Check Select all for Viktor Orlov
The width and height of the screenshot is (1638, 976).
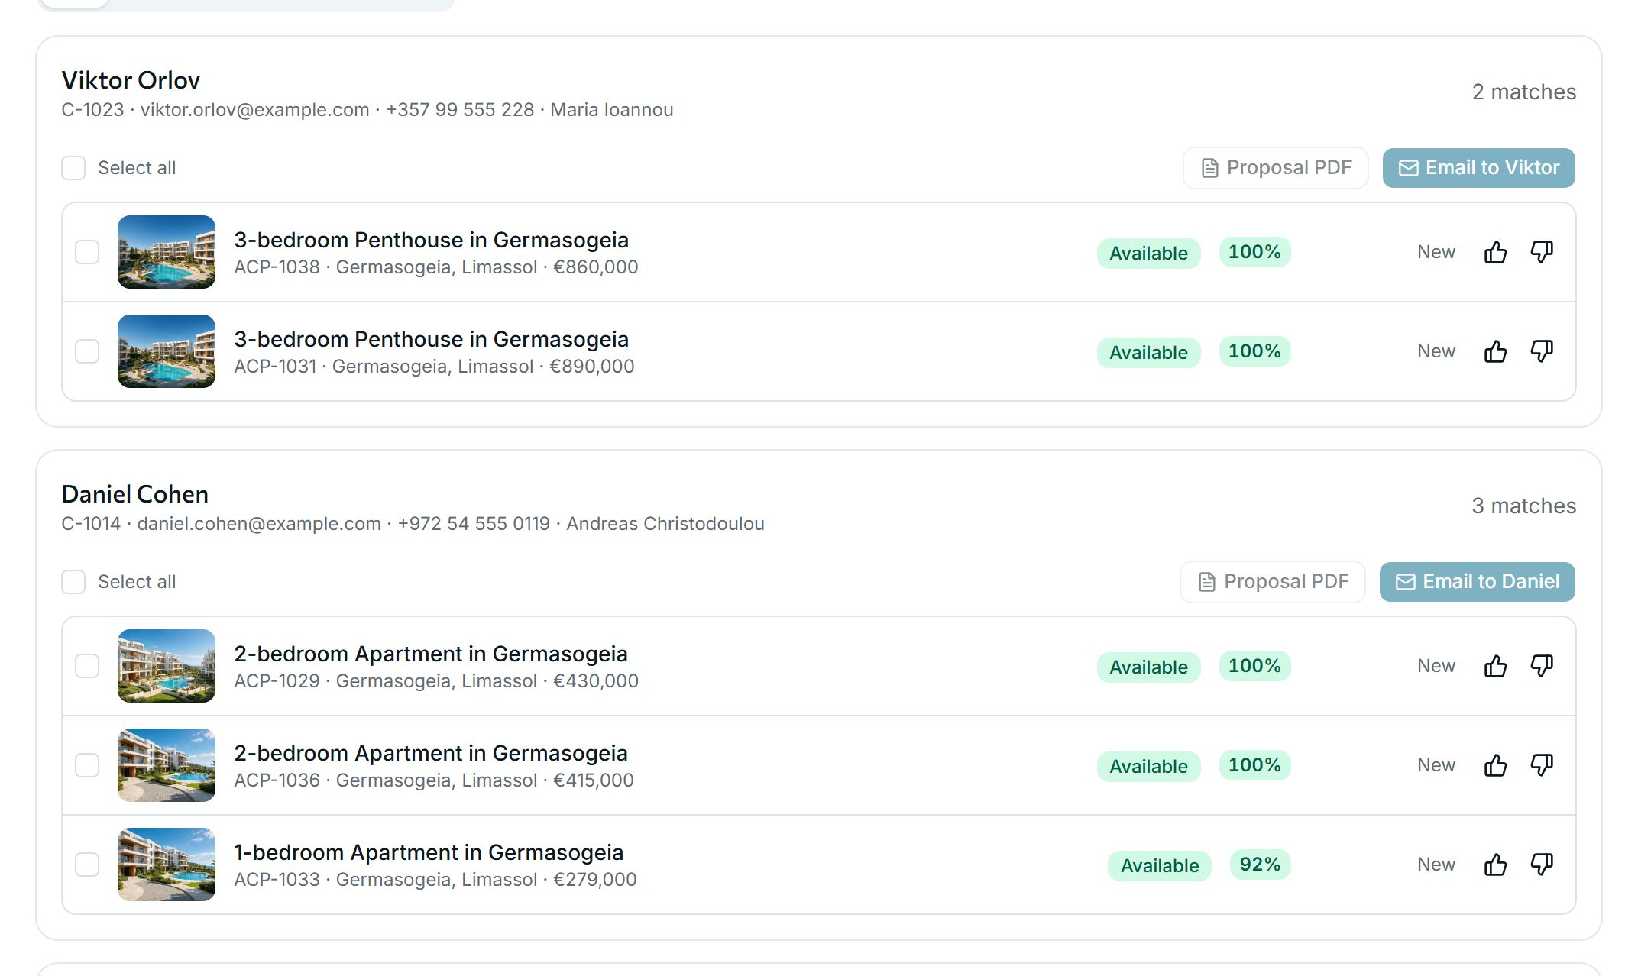[73, 168]
